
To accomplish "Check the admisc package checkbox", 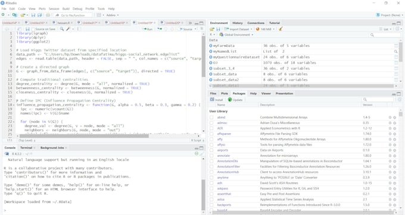I will [x=211, y=123].
